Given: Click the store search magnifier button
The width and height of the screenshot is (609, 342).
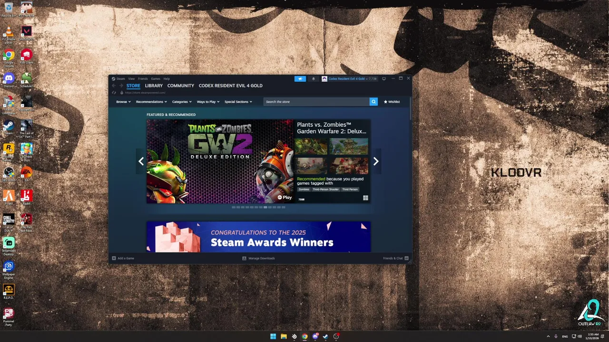Looking at the screenshot, I should click(373, 102).
